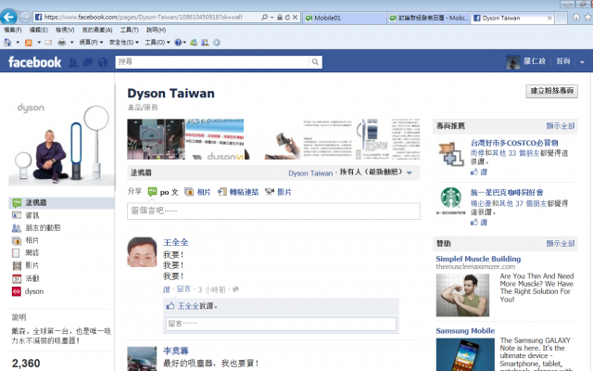Viewport: 593px width, 371px height.
Task: Open the browser home icon
Action: 576,17
